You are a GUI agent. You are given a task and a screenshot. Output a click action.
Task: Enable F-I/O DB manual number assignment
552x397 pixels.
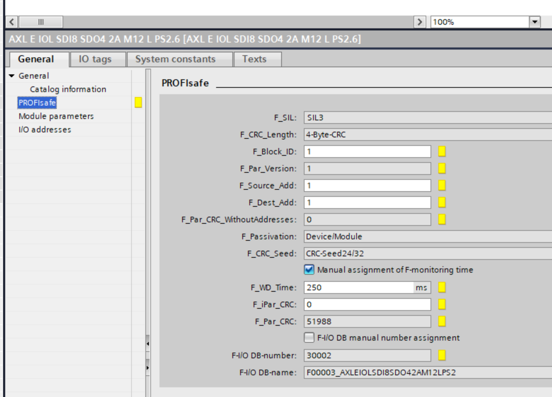tap(309, 338)
